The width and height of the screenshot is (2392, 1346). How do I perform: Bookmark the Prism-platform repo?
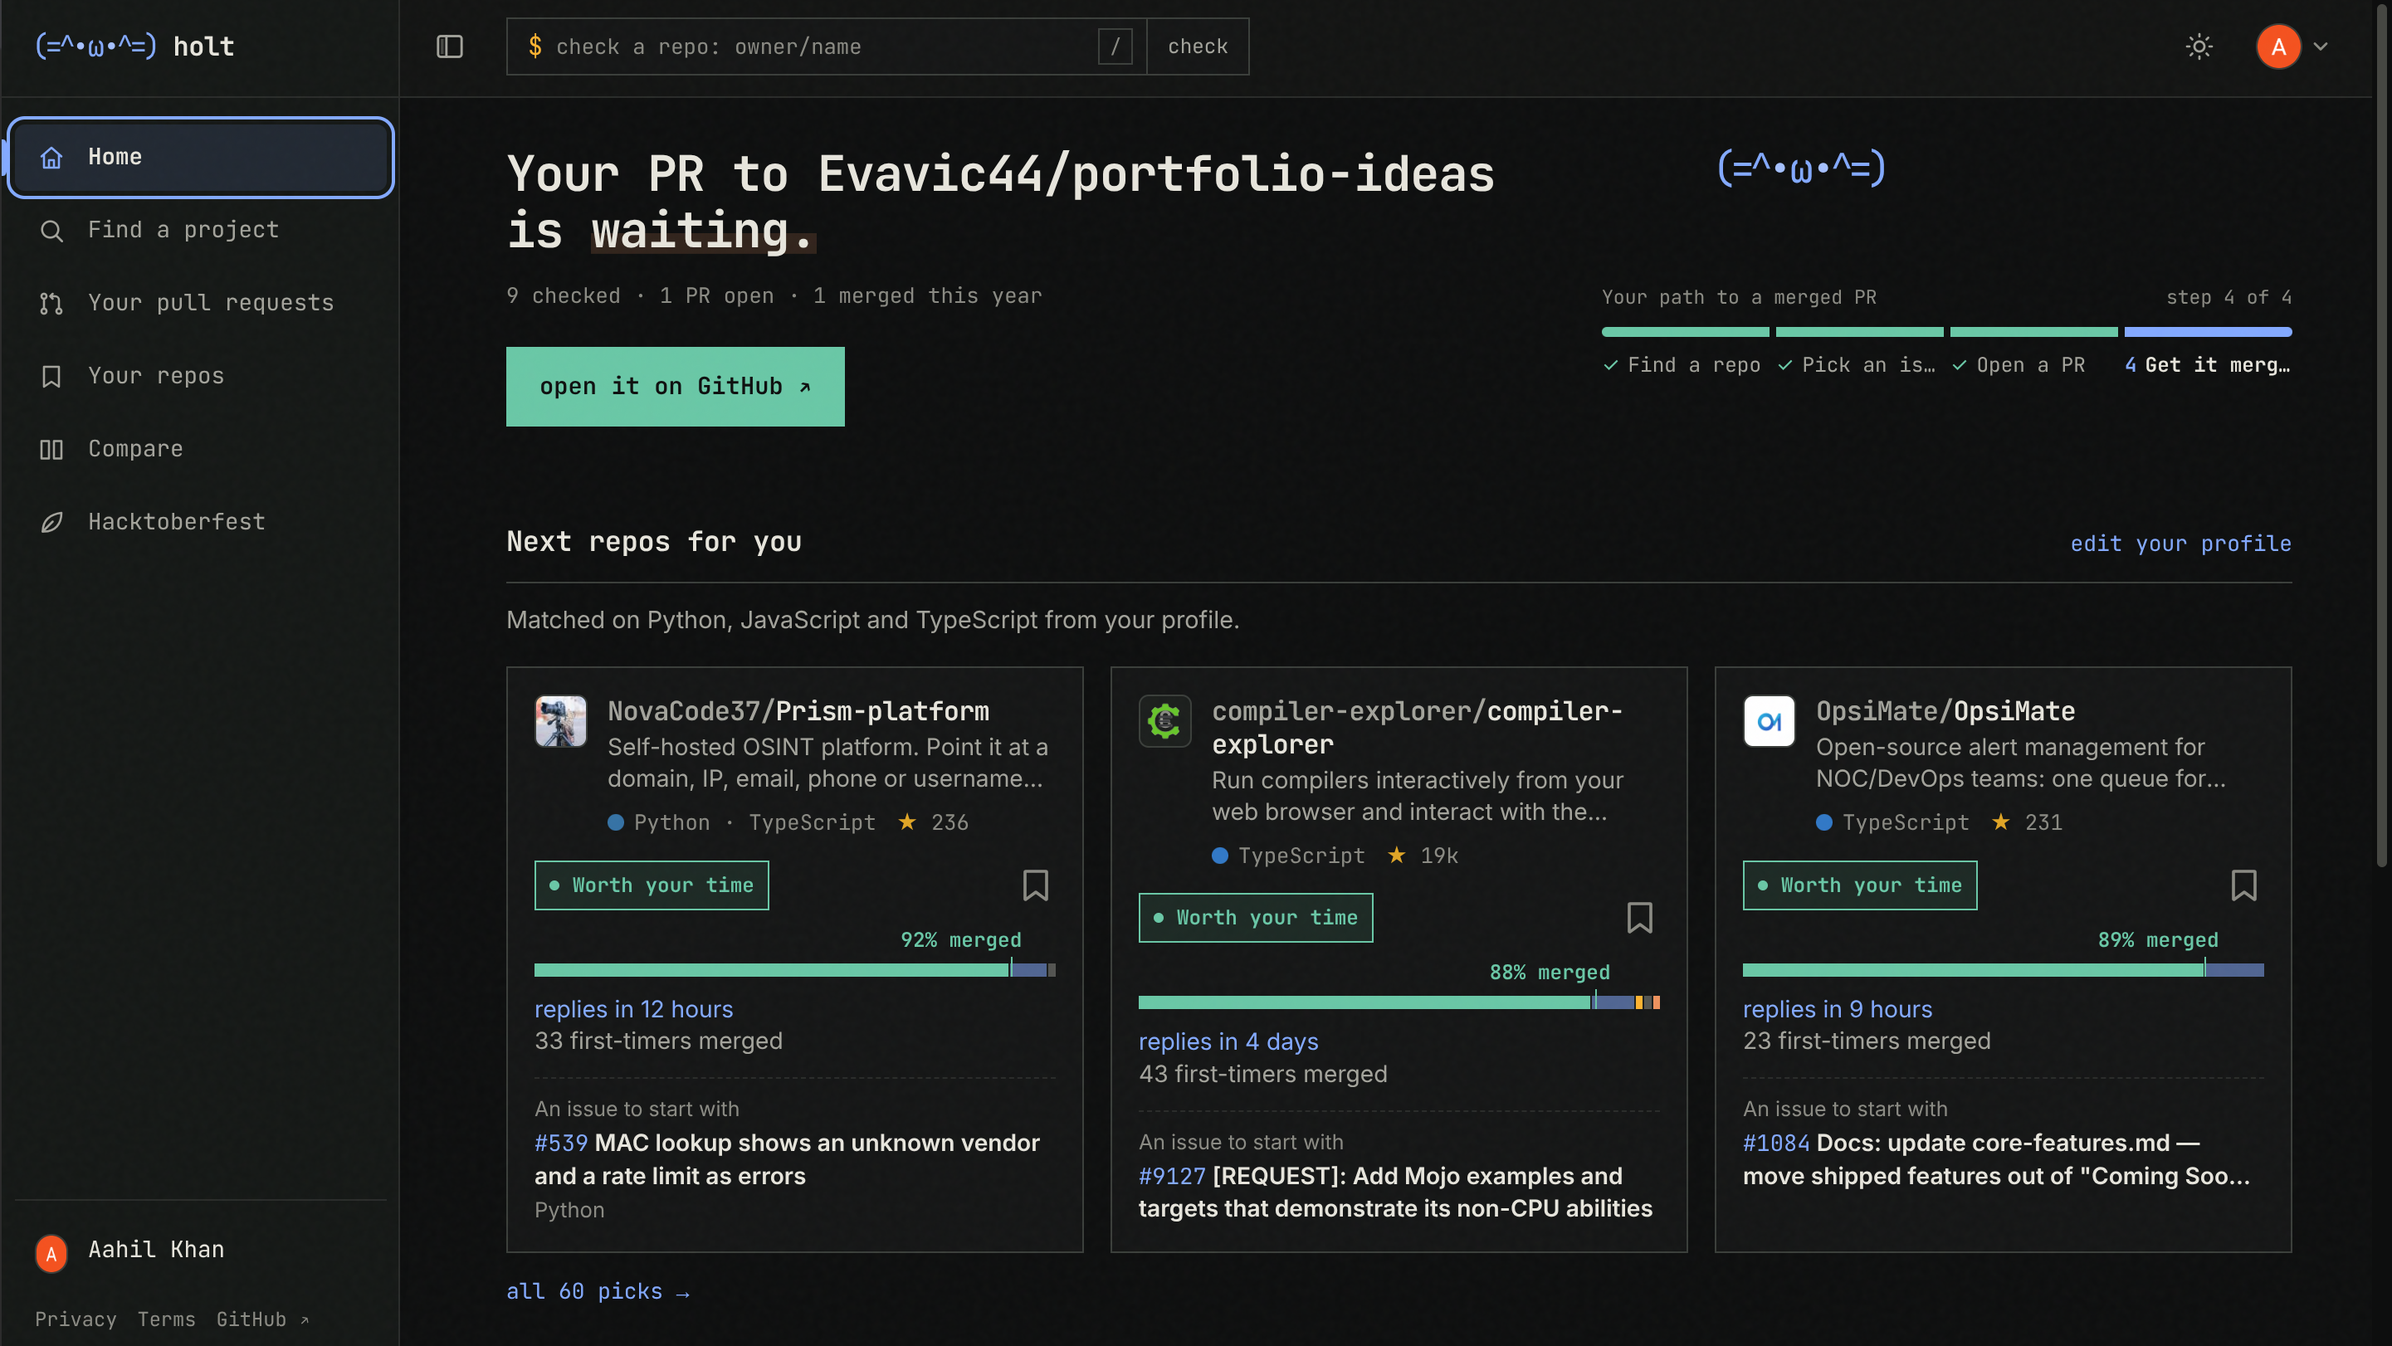1035,885
